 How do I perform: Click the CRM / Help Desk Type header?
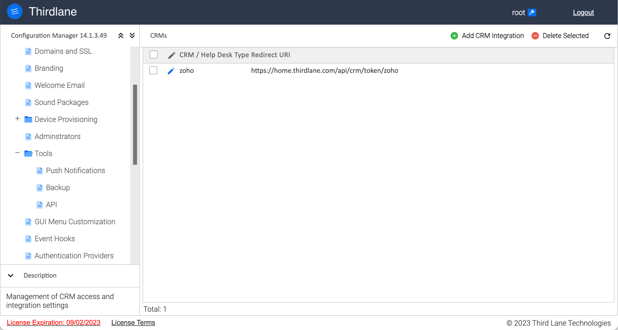coord(214,55)
